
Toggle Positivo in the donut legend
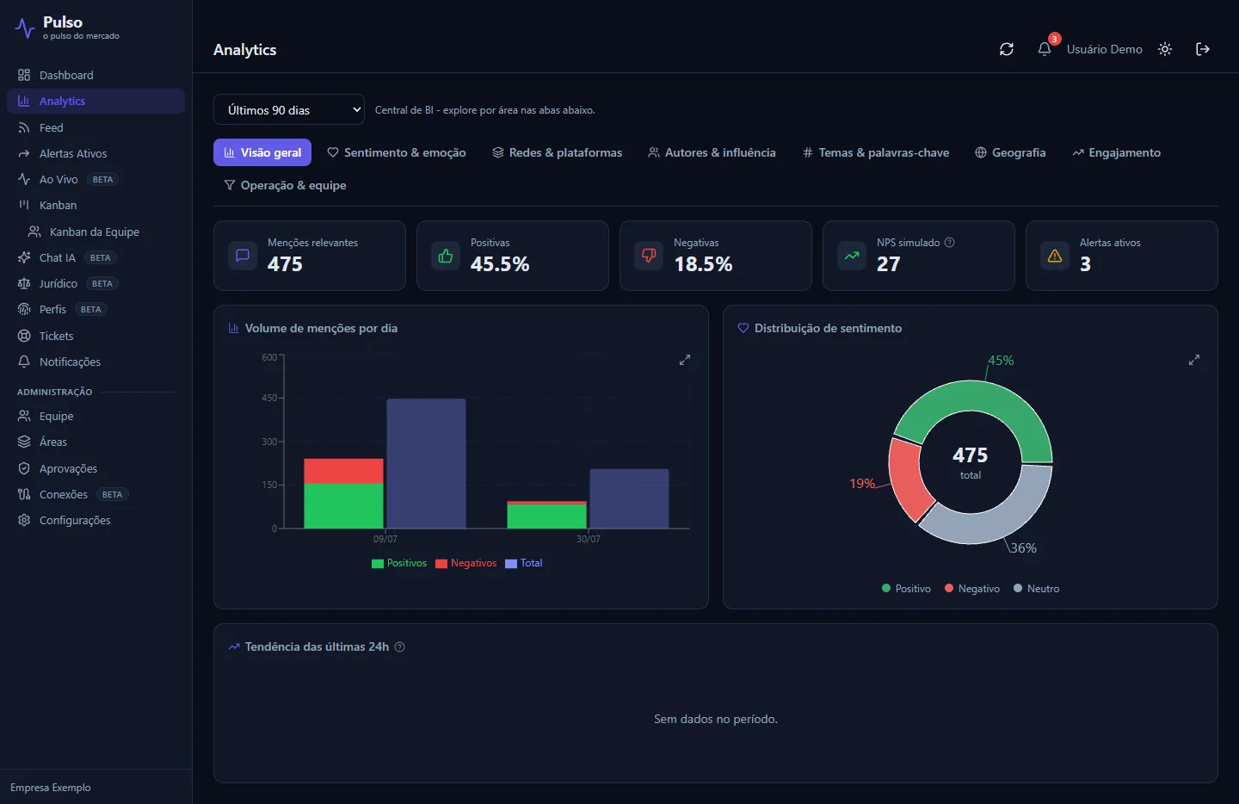(907, 589)
